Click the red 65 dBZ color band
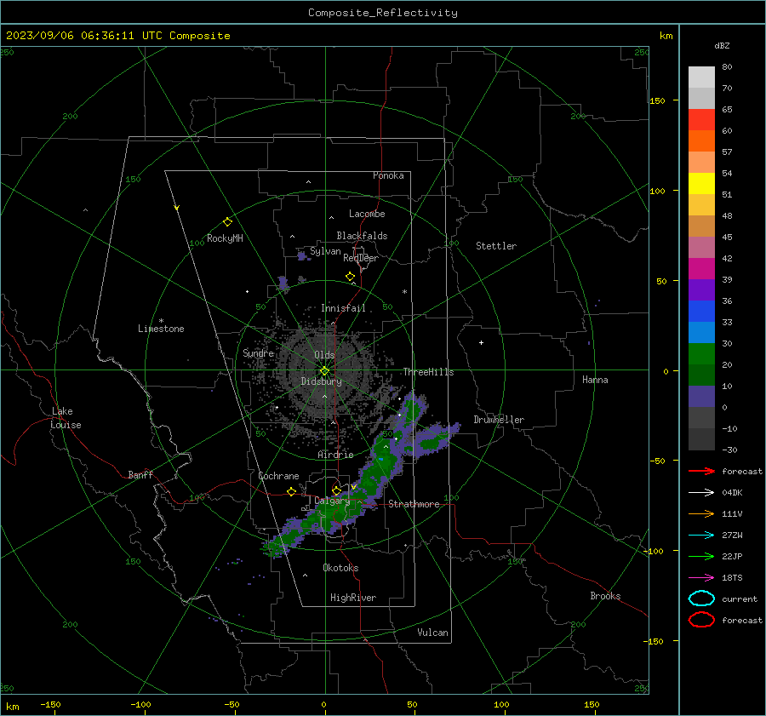 [x=701, y=119]
